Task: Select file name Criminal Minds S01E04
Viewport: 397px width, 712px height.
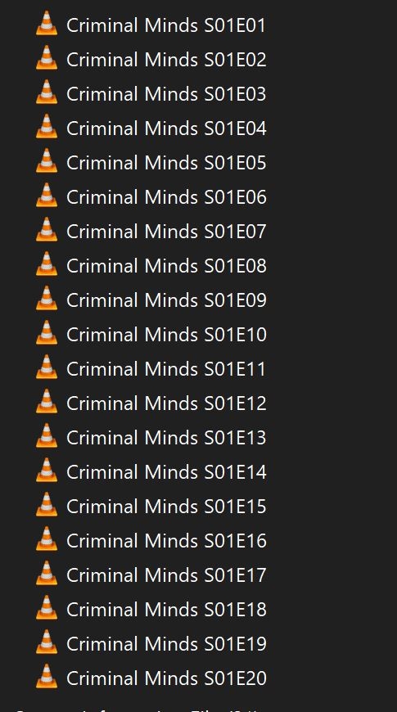Action: [166, 128]
